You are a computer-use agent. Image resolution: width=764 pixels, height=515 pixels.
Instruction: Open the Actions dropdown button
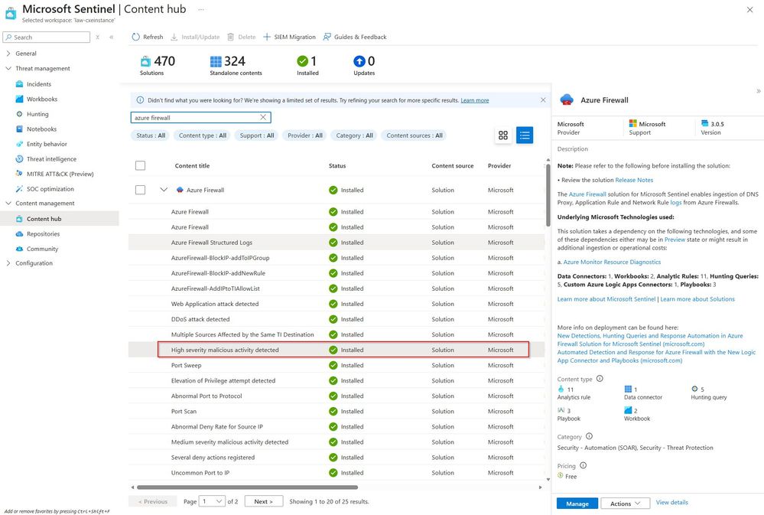[x=625, y=504]
